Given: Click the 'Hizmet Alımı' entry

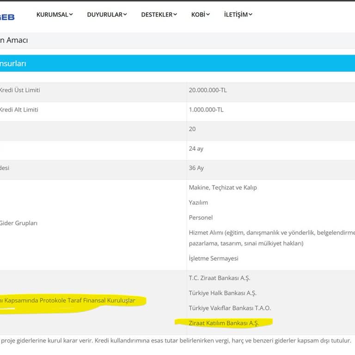Looking at the screenshot, I should click(272, 238).
